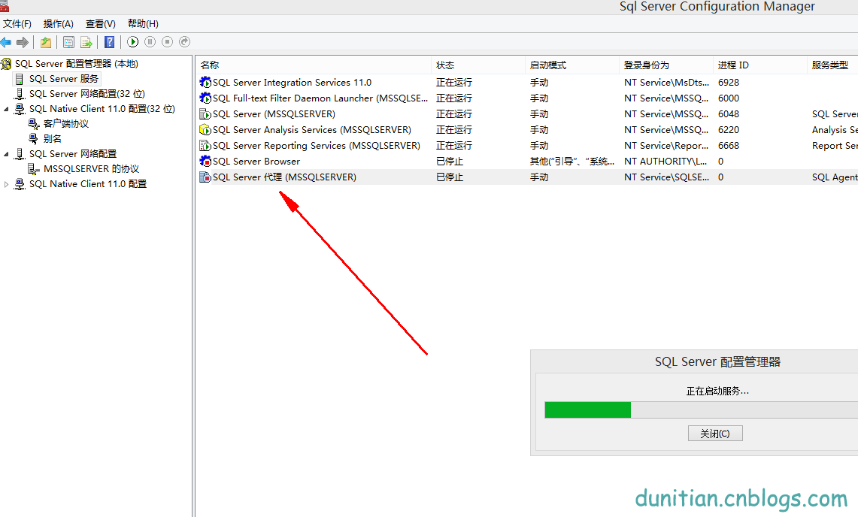Screen dimensions: 858x517
Task: Click the NT AUTHORITY\L... login cell
Action: pos(666,162)
